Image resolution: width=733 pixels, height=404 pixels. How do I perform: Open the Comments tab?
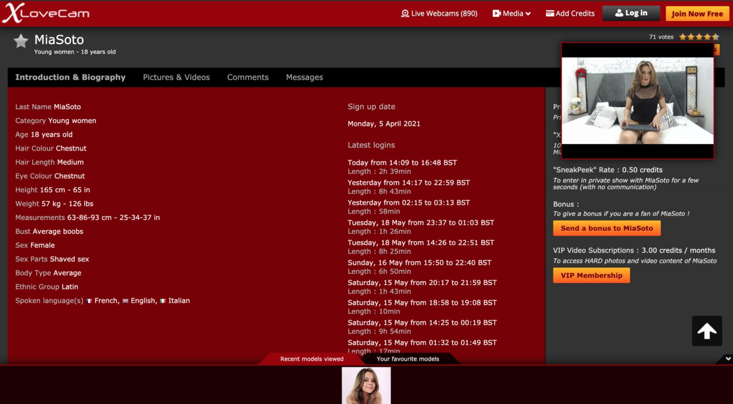(248, 77)
